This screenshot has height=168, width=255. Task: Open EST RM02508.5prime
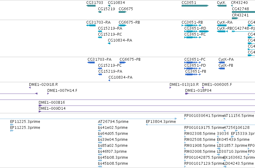(x=200, y=140)
